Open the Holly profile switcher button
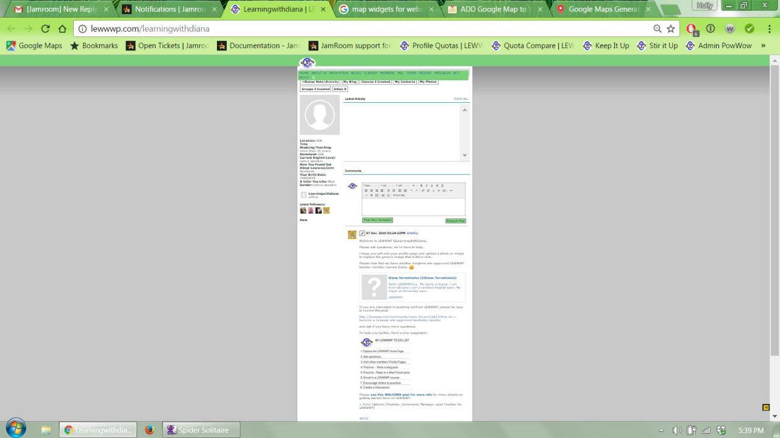 pos(704,5)
